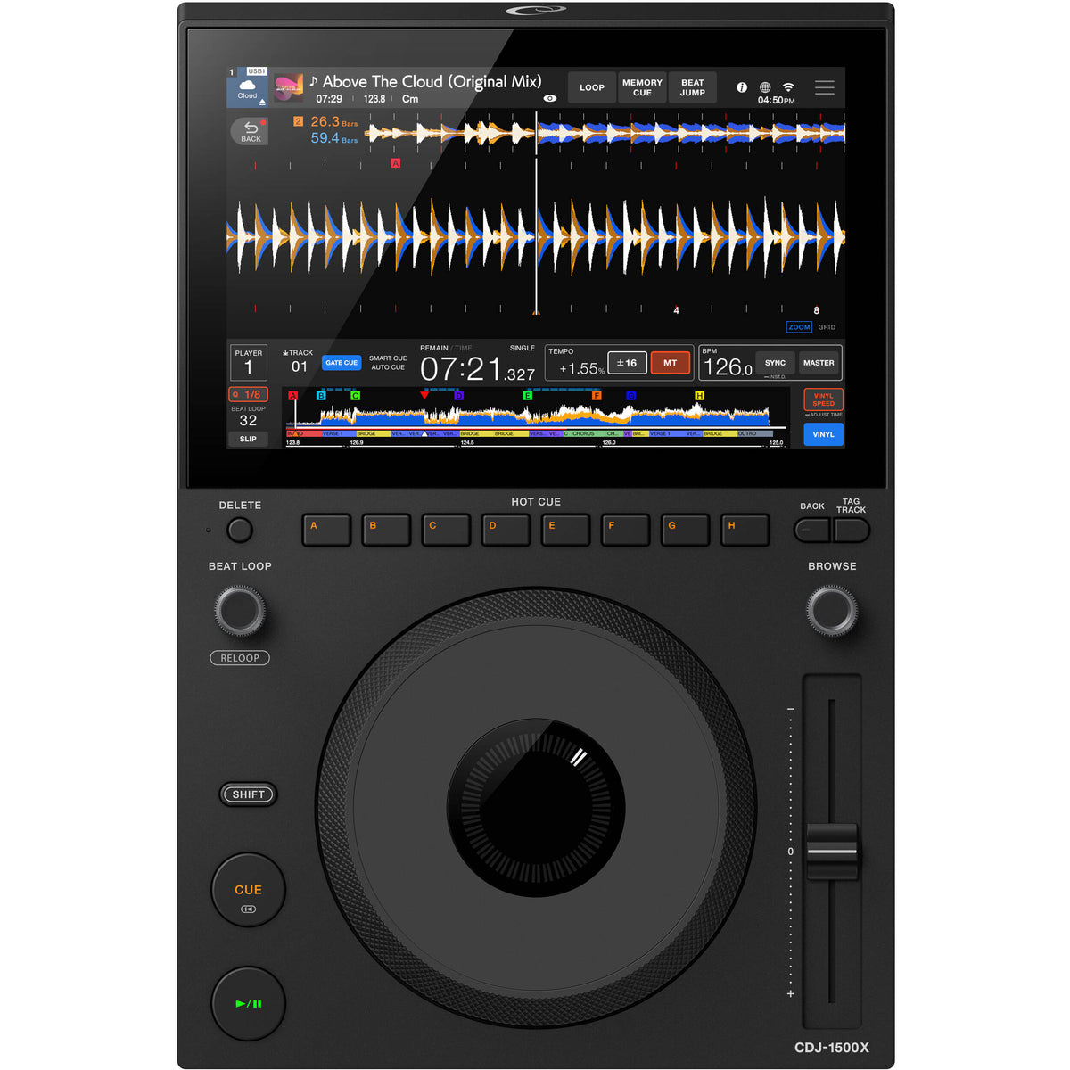
Task: Hold the SHIFT button
Action: [249, 794]
